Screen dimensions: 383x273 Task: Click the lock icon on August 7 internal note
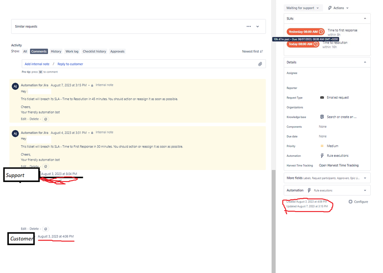[92, 85]
